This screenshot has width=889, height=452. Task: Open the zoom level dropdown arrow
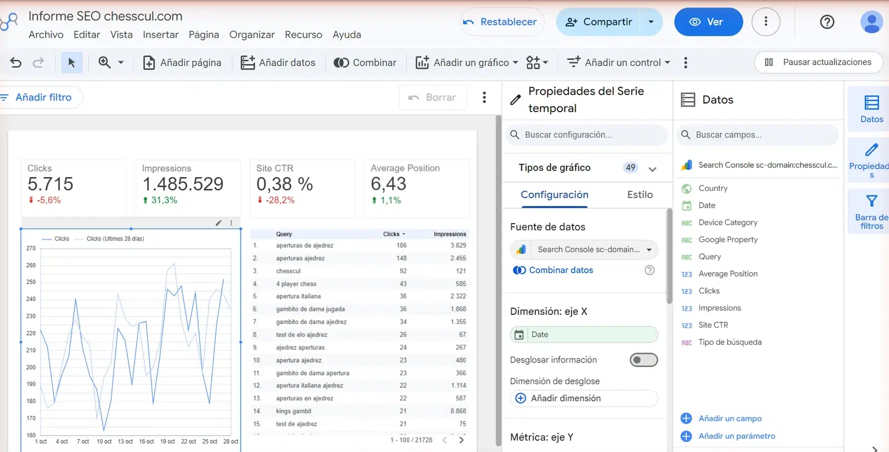pos(121,63)
